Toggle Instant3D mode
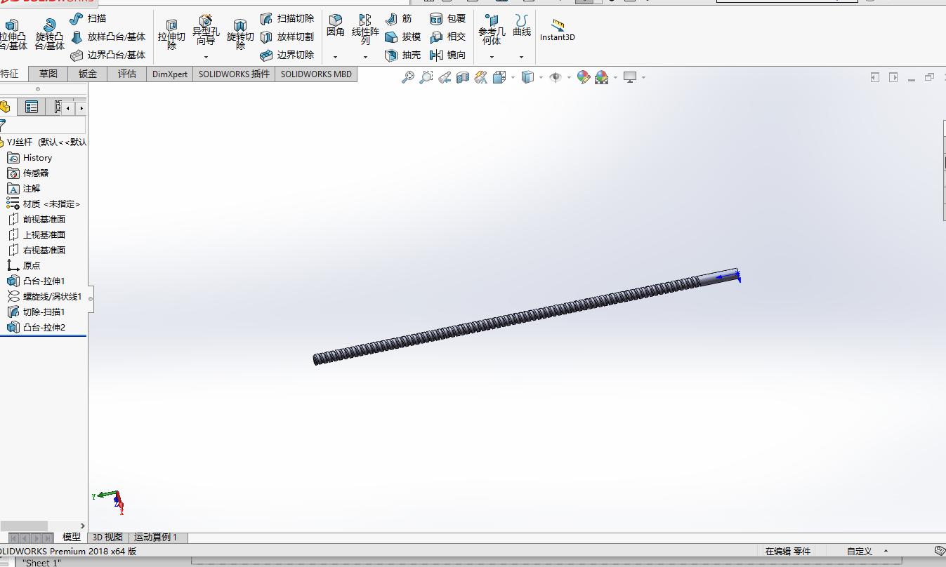 click(558, 29)
